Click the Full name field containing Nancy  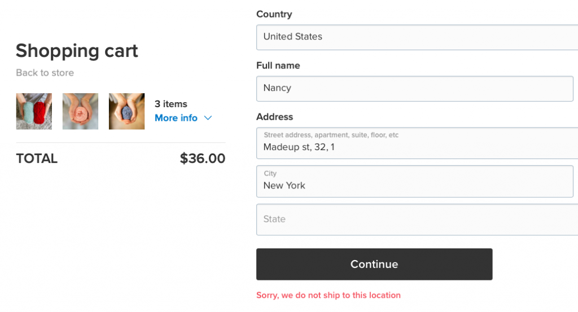[x=415, y=89]
